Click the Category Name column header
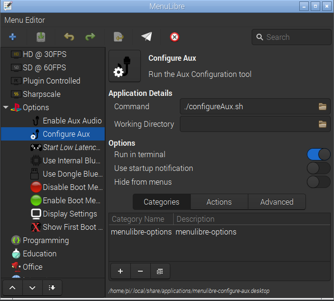 coord(141,219)
